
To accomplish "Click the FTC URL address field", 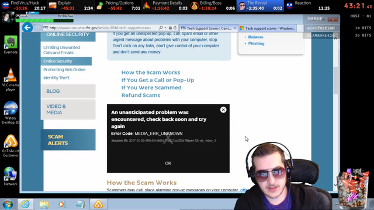I will click(100, 28).
